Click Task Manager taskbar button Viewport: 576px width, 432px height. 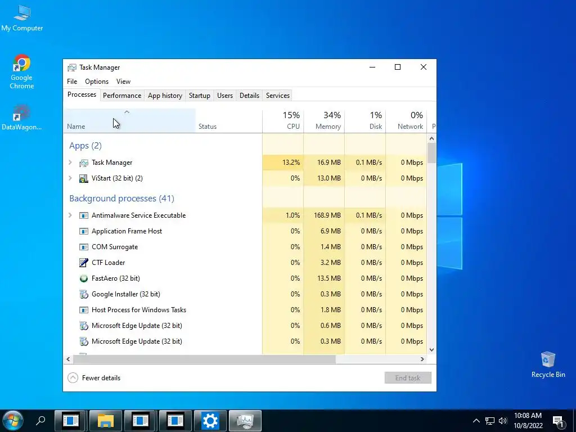(x=245, y=421)
